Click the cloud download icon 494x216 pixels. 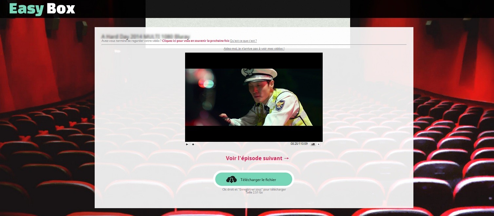(231, 179)
